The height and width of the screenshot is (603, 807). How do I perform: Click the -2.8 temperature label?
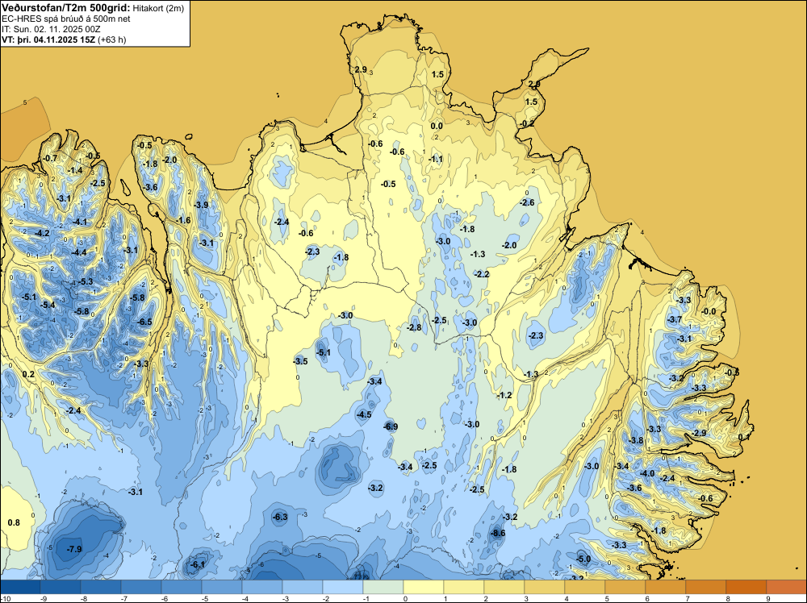click(414, 327)
